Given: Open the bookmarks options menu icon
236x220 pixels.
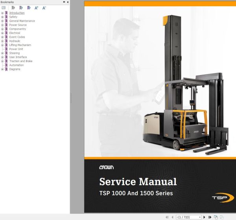Looking at the screenshot, I should point(4,8).
